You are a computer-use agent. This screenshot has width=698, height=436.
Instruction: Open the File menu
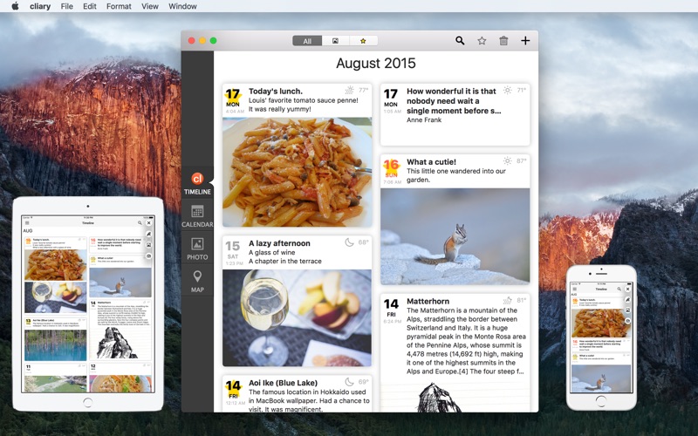[67, 6]
